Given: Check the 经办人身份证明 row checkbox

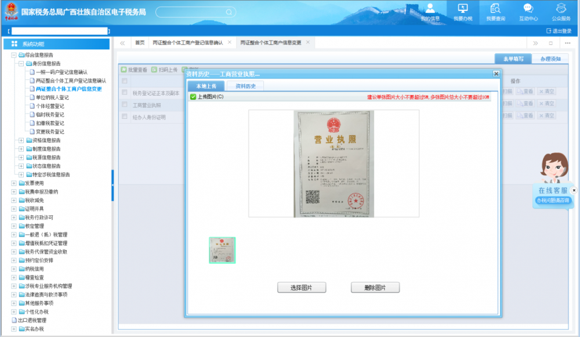Looking at the screenshot, I should click(x=124, y=117).
